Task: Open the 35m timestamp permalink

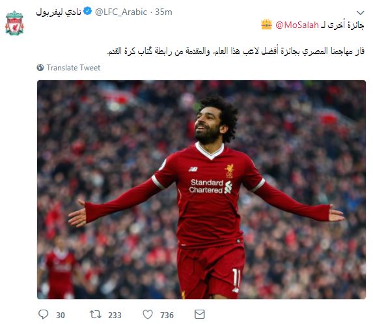Action: pyautogui.click(x=163, y=12)
